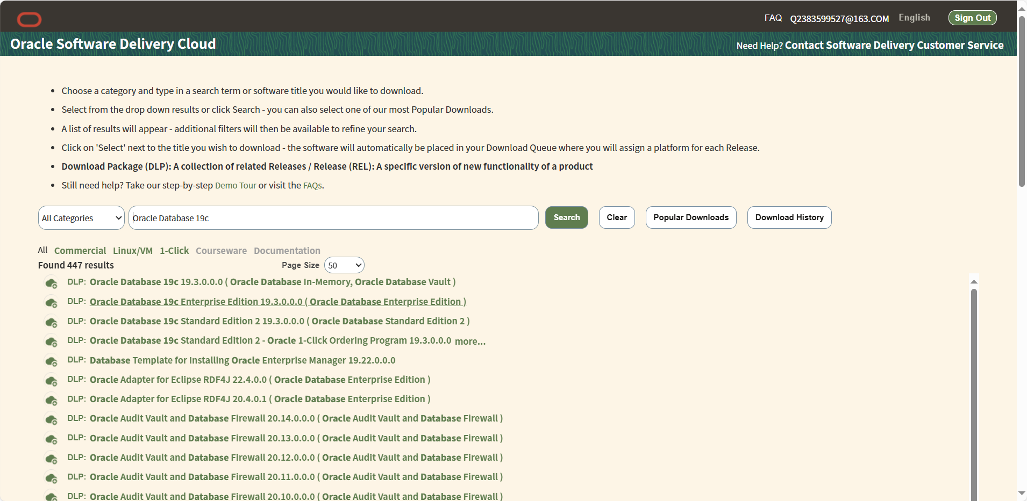Click cloud icon beside 1-Click Ordering Program row
The height and width of the screenshot is (501, 1027).
click(x=51, y=342)
